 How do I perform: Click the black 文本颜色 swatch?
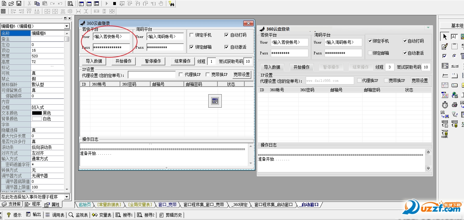(x=37, y=113)
